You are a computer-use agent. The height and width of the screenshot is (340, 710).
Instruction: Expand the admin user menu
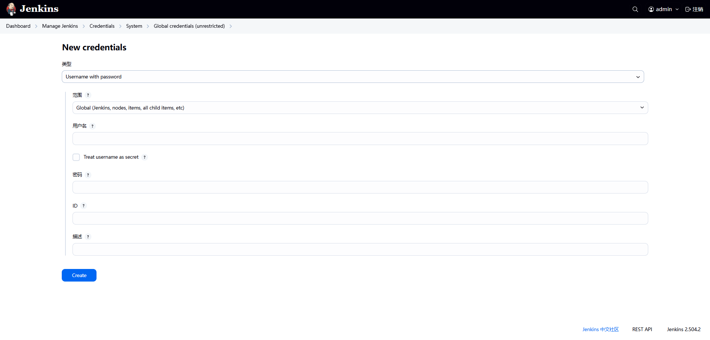pyautogui.click(x=663, y=9)
